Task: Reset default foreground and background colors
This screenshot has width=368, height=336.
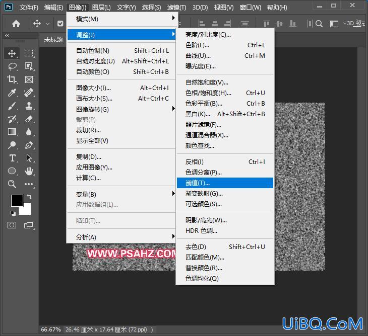Action: coord(13,213)
